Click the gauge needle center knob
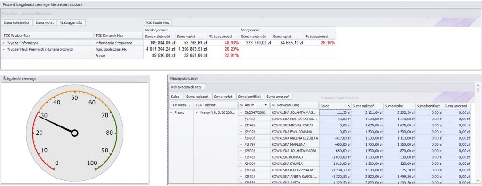Image resolution: width=482 pixels, height=186 pixels. click(74, 133)
